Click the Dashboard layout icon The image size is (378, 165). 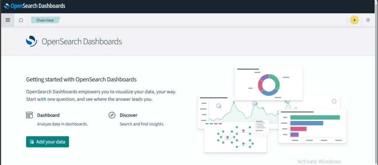tap(29, 115)
